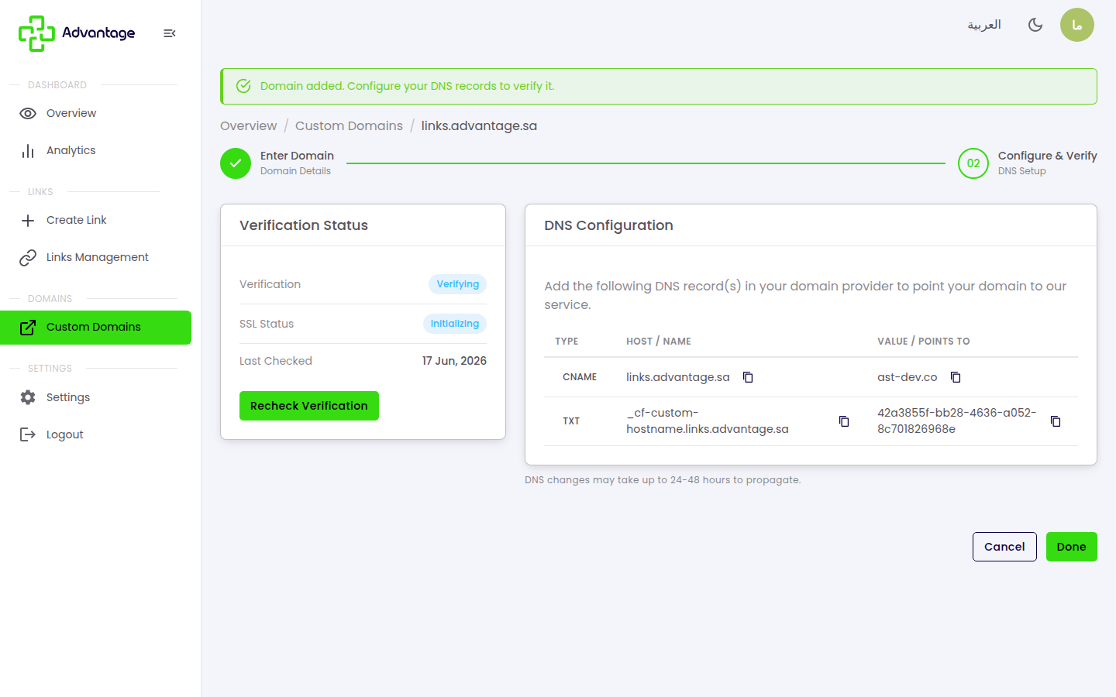Click the HOST / NAME column header

point(659,342)
